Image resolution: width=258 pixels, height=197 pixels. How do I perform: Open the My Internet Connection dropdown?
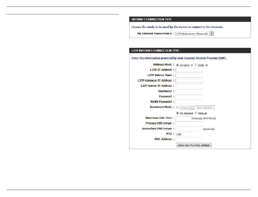coord(194,34)
